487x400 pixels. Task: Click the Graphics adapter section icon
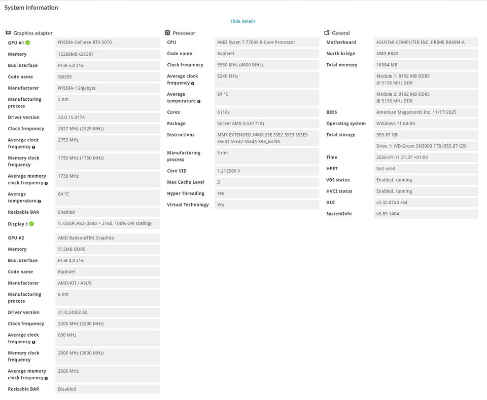pyautogui.click(x=9, y=32)
